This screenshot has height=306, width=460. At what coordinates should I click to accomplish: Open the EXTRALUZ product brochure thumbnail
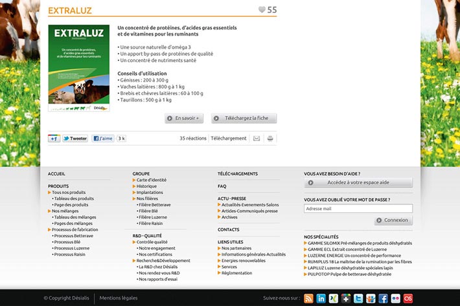point(79,68)
